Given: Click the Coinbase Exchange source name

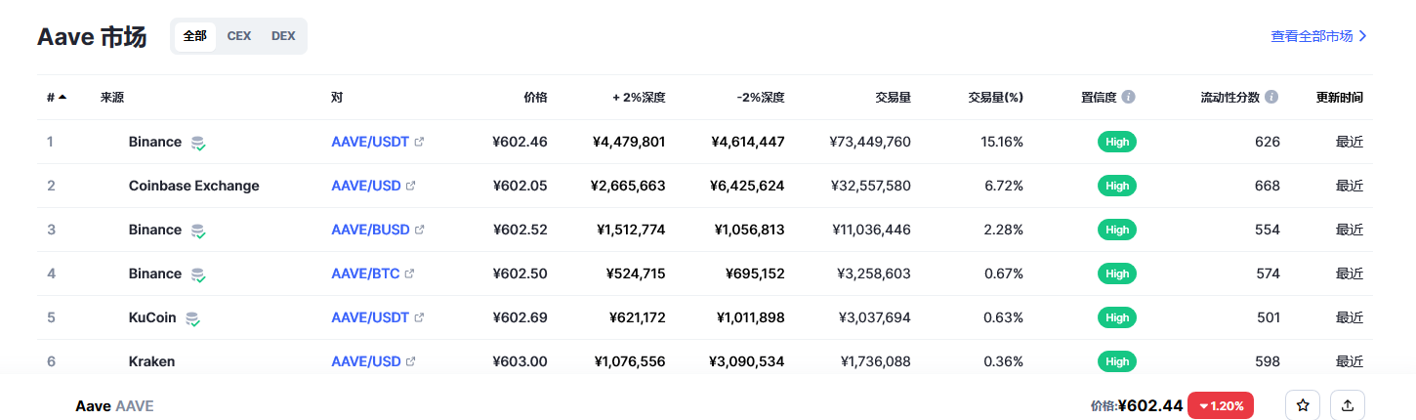Looking at the screenshot, I should [x=194, y=186].
